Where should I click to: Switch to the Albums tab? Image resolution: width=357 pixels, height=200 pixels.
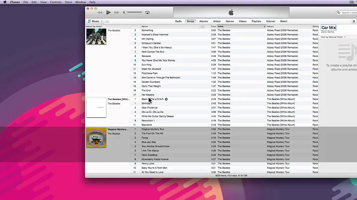point(204,21)
